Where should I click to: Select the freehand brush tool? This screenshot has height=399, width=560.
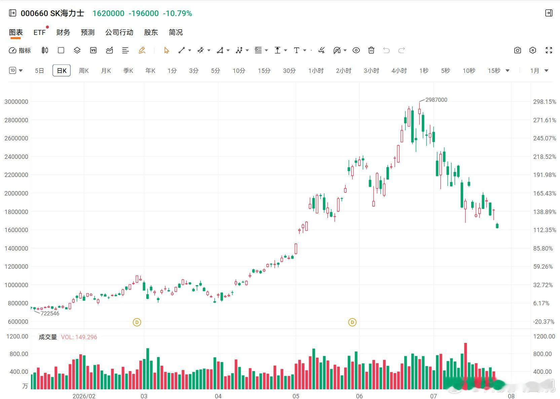point(322,50)
